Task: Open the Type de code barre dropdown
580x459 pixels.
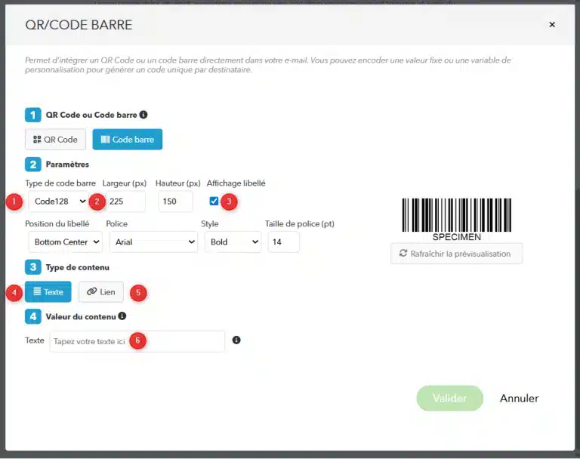Action: pos(59,202)
